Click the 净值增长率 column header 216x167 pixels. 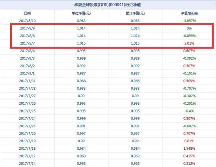[189, 13]
